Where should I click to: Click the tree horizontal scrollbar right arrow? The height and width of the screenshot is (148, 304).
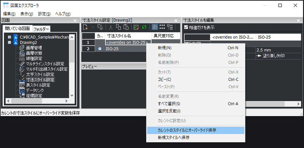tap(66, 101)
